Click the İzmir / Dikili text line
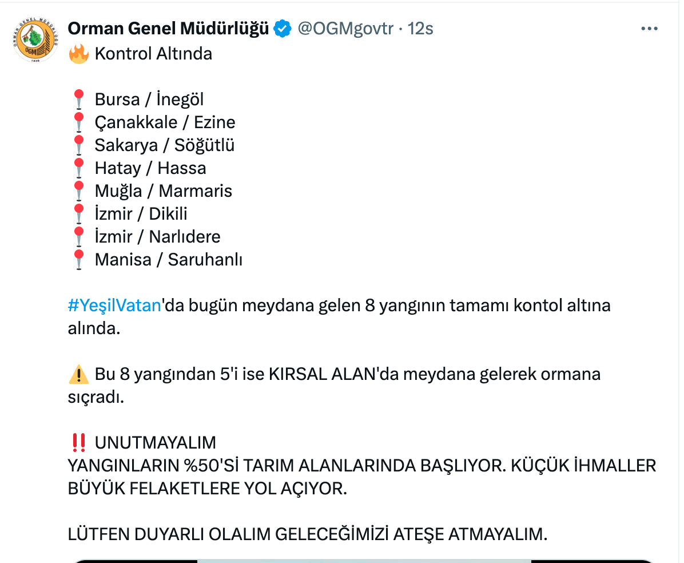The image size is (684, 563). (x=141, y=214)
